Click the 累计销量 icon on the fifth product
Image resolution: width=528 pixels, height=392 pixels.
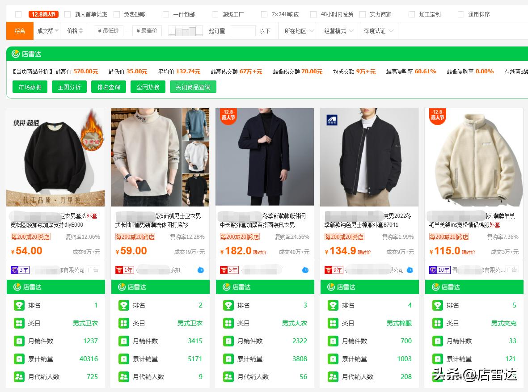click(437, 359)
